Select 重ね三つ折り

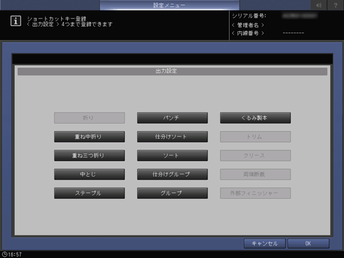click(89, 156)
